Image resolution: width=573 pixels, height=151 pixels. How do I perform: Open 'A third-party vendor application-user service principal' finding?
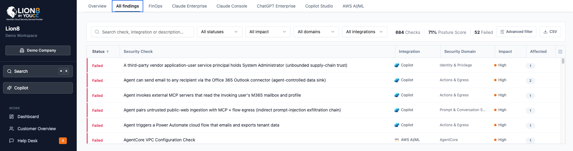click(x=235, y=65)
